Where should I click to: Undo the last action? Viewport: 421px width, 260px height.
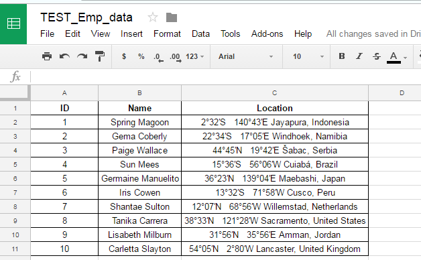[64, 56]
